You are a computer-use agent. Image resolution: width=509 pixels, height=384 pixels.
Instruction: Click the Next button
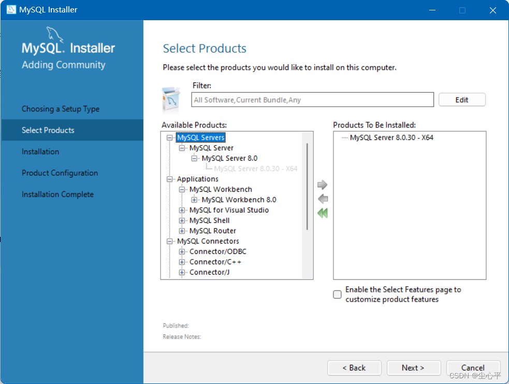pos(414,368)
